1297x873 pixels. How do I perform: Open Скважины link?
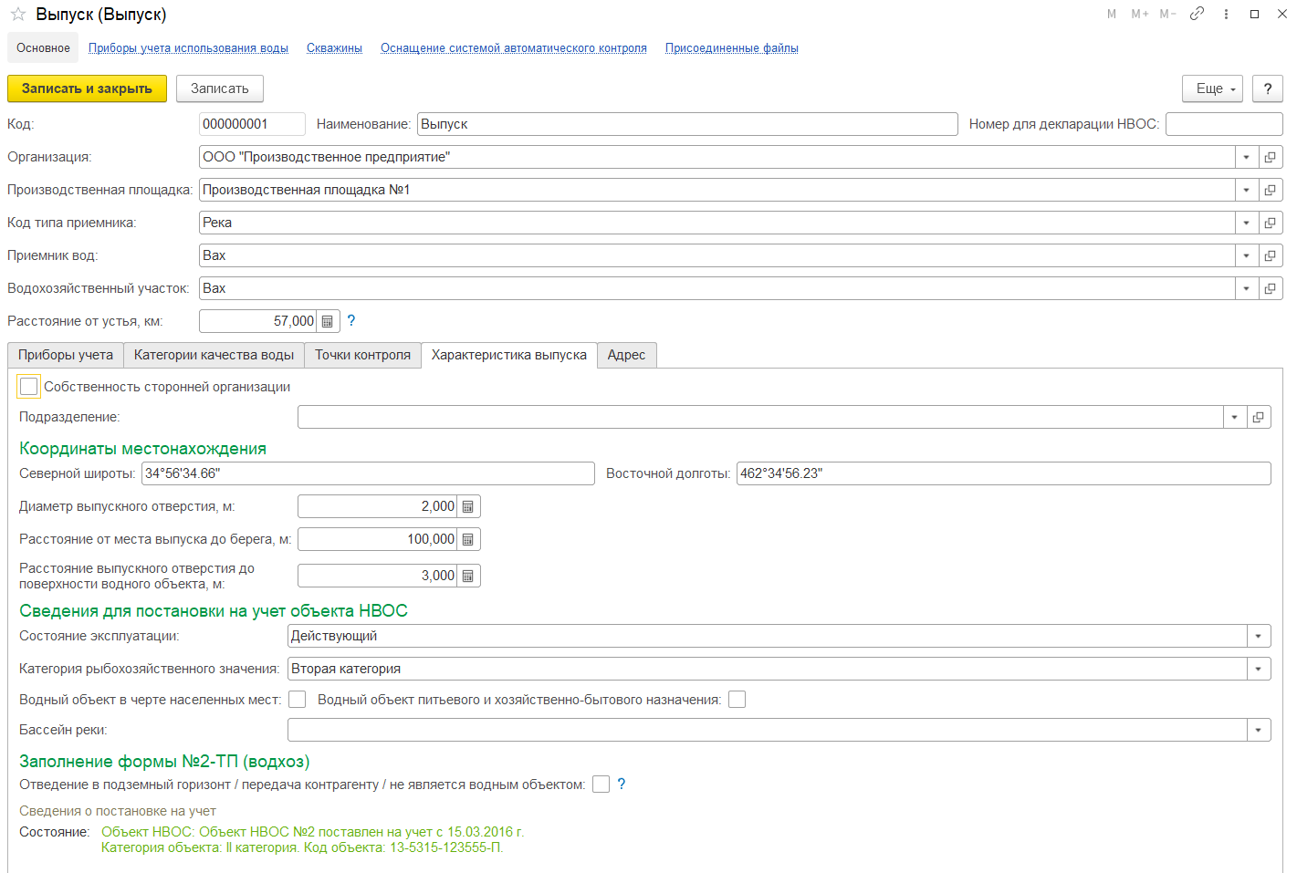click(334, 48)
